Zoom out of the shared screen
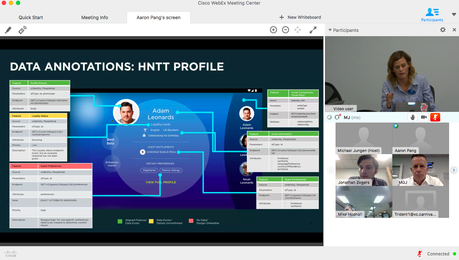 coord(286,30)
